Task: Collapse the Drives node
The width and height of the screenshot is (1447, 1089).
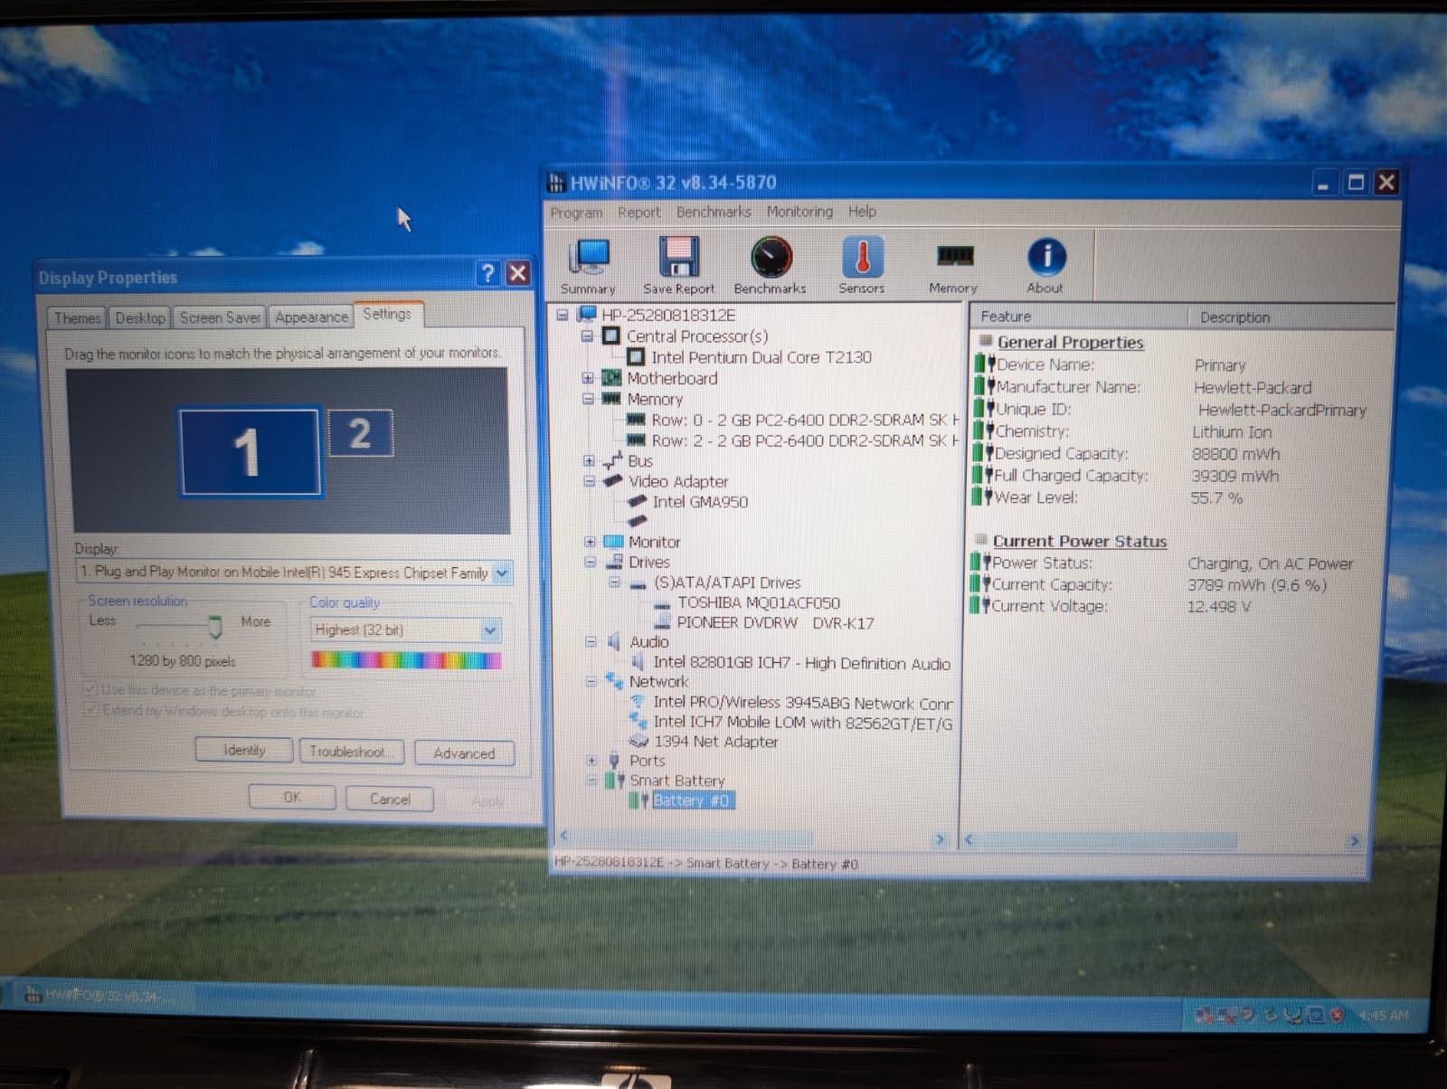Action: [590, 562]
